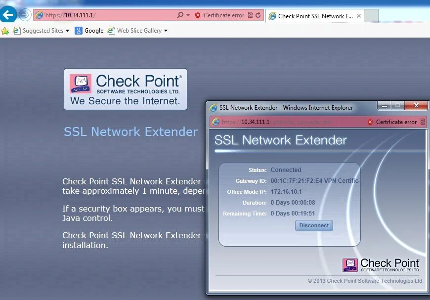Image resolution: width=430 pixels, height=300 pixels.
Task: Open a new blank tab
Action: [x=371, y=16]
